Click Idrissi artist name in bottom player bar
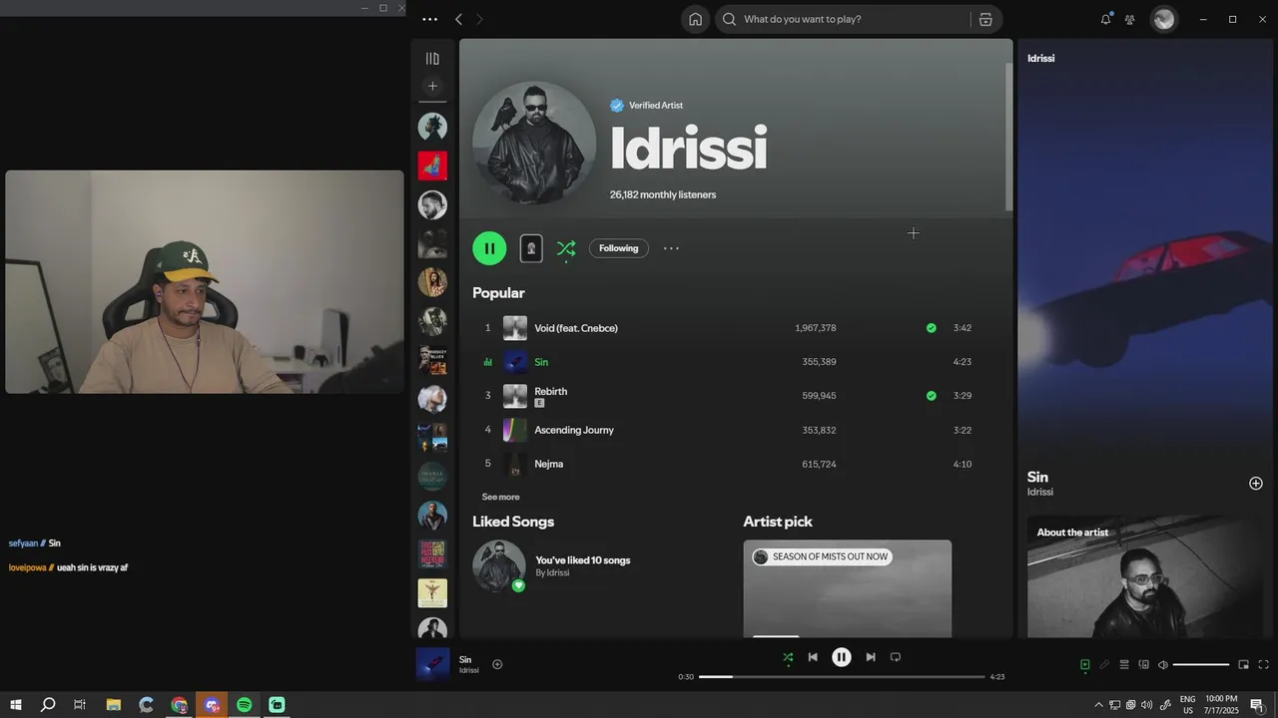This screenshot has width=1278, height=718. pos(469,670)
